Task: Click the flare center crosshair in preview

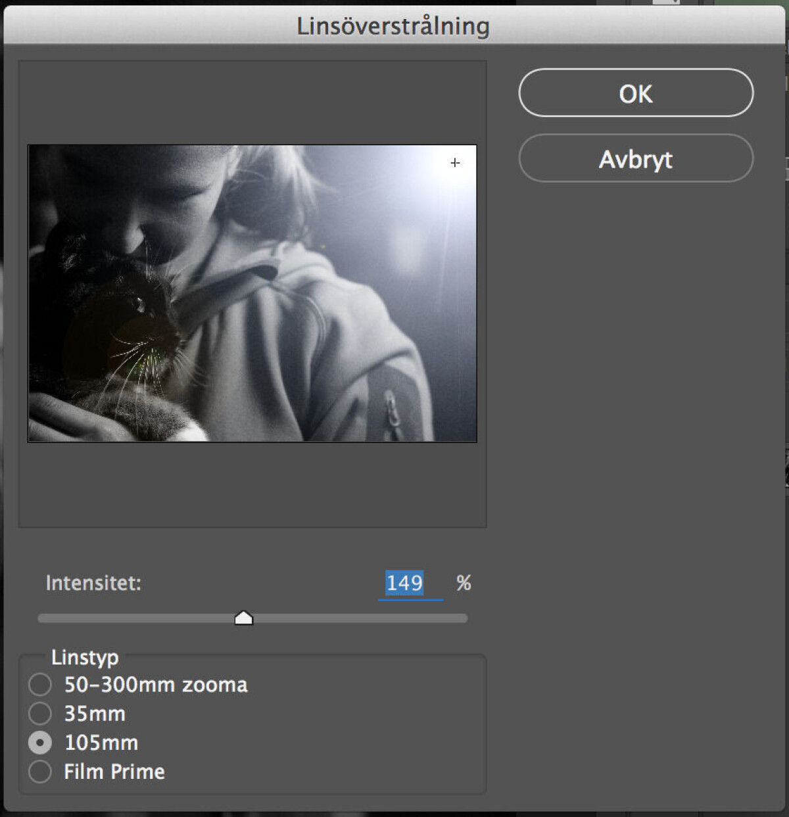Action: tap(455, 162)
